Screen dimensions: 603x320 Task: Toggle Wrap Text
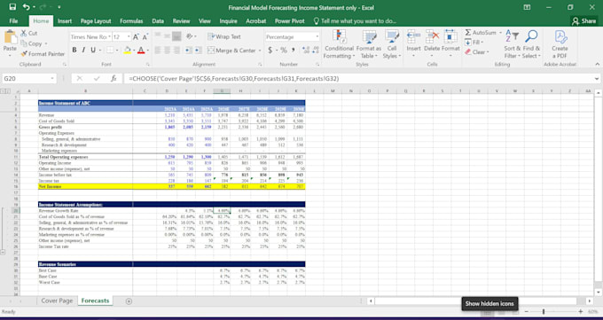224,36
